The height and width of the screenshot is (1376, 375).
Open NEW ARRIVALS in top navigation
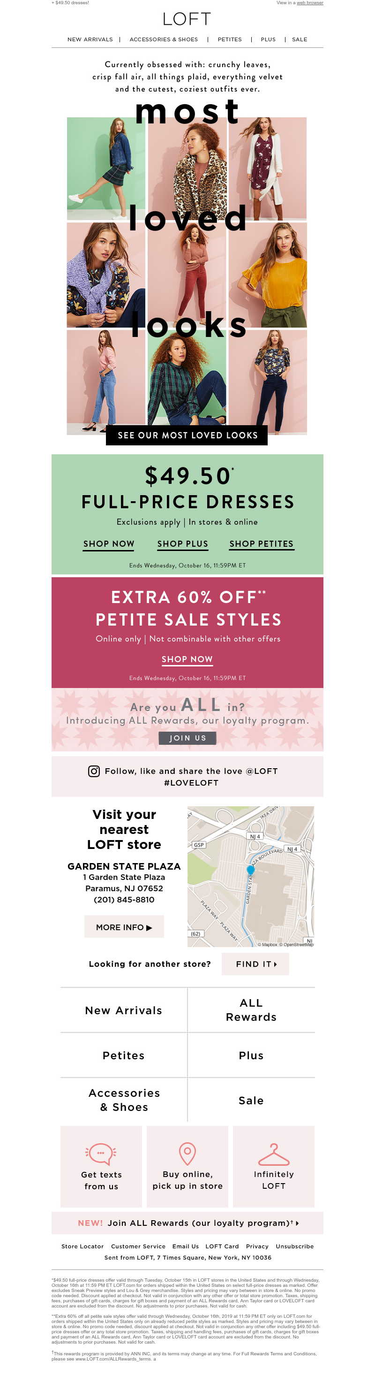(x=90, y=39)
